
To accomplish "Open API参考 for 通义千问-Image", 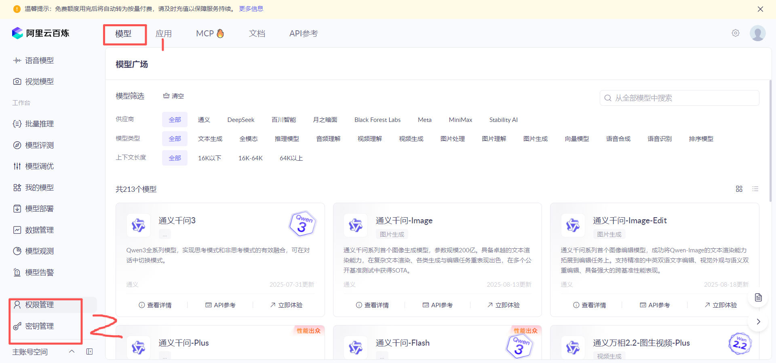I will click(x=438, y=305).
